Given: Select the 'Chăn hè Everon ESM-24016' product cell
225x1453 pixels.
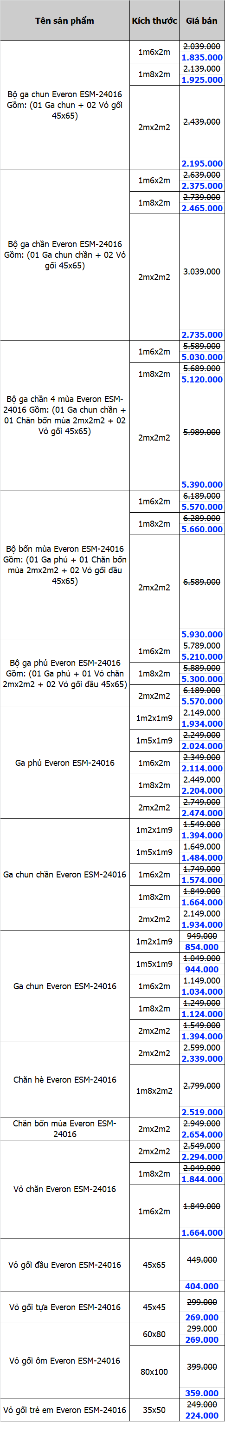Looking at the screenshot, I should 64,1079.
